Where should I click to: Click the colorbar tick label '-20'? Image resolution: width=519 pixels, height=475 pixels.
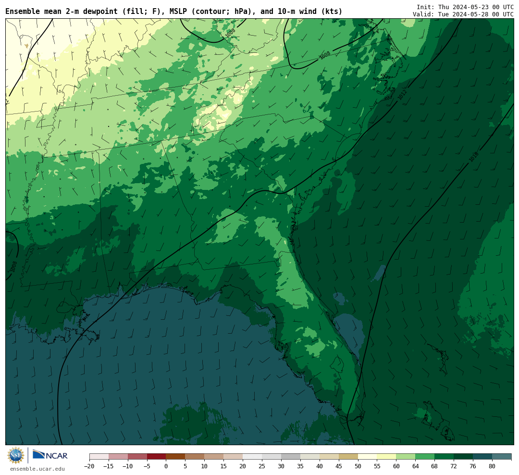coord(89,466)
